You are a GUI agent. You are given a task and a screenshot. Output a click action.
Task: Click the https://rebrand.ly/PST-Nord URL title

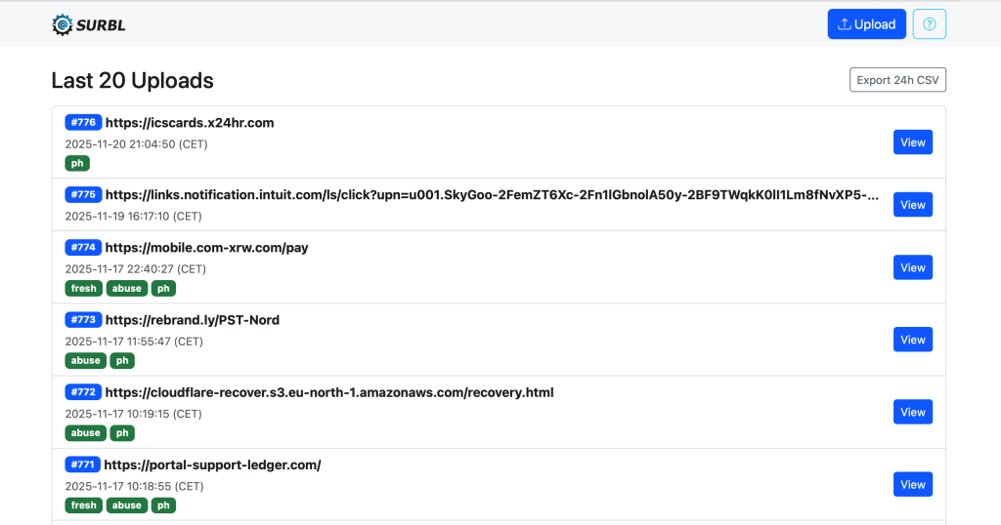point(193,320)
